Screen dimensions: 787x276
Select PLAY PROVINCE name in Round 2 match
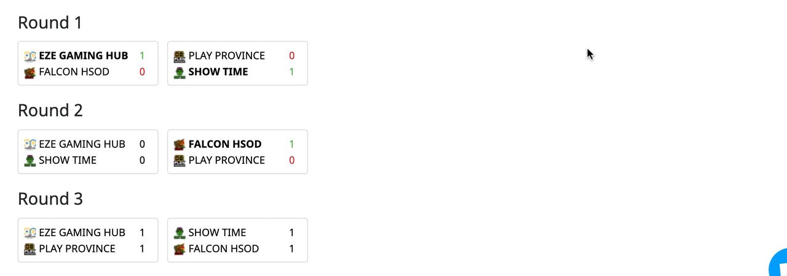pos(227,160)
